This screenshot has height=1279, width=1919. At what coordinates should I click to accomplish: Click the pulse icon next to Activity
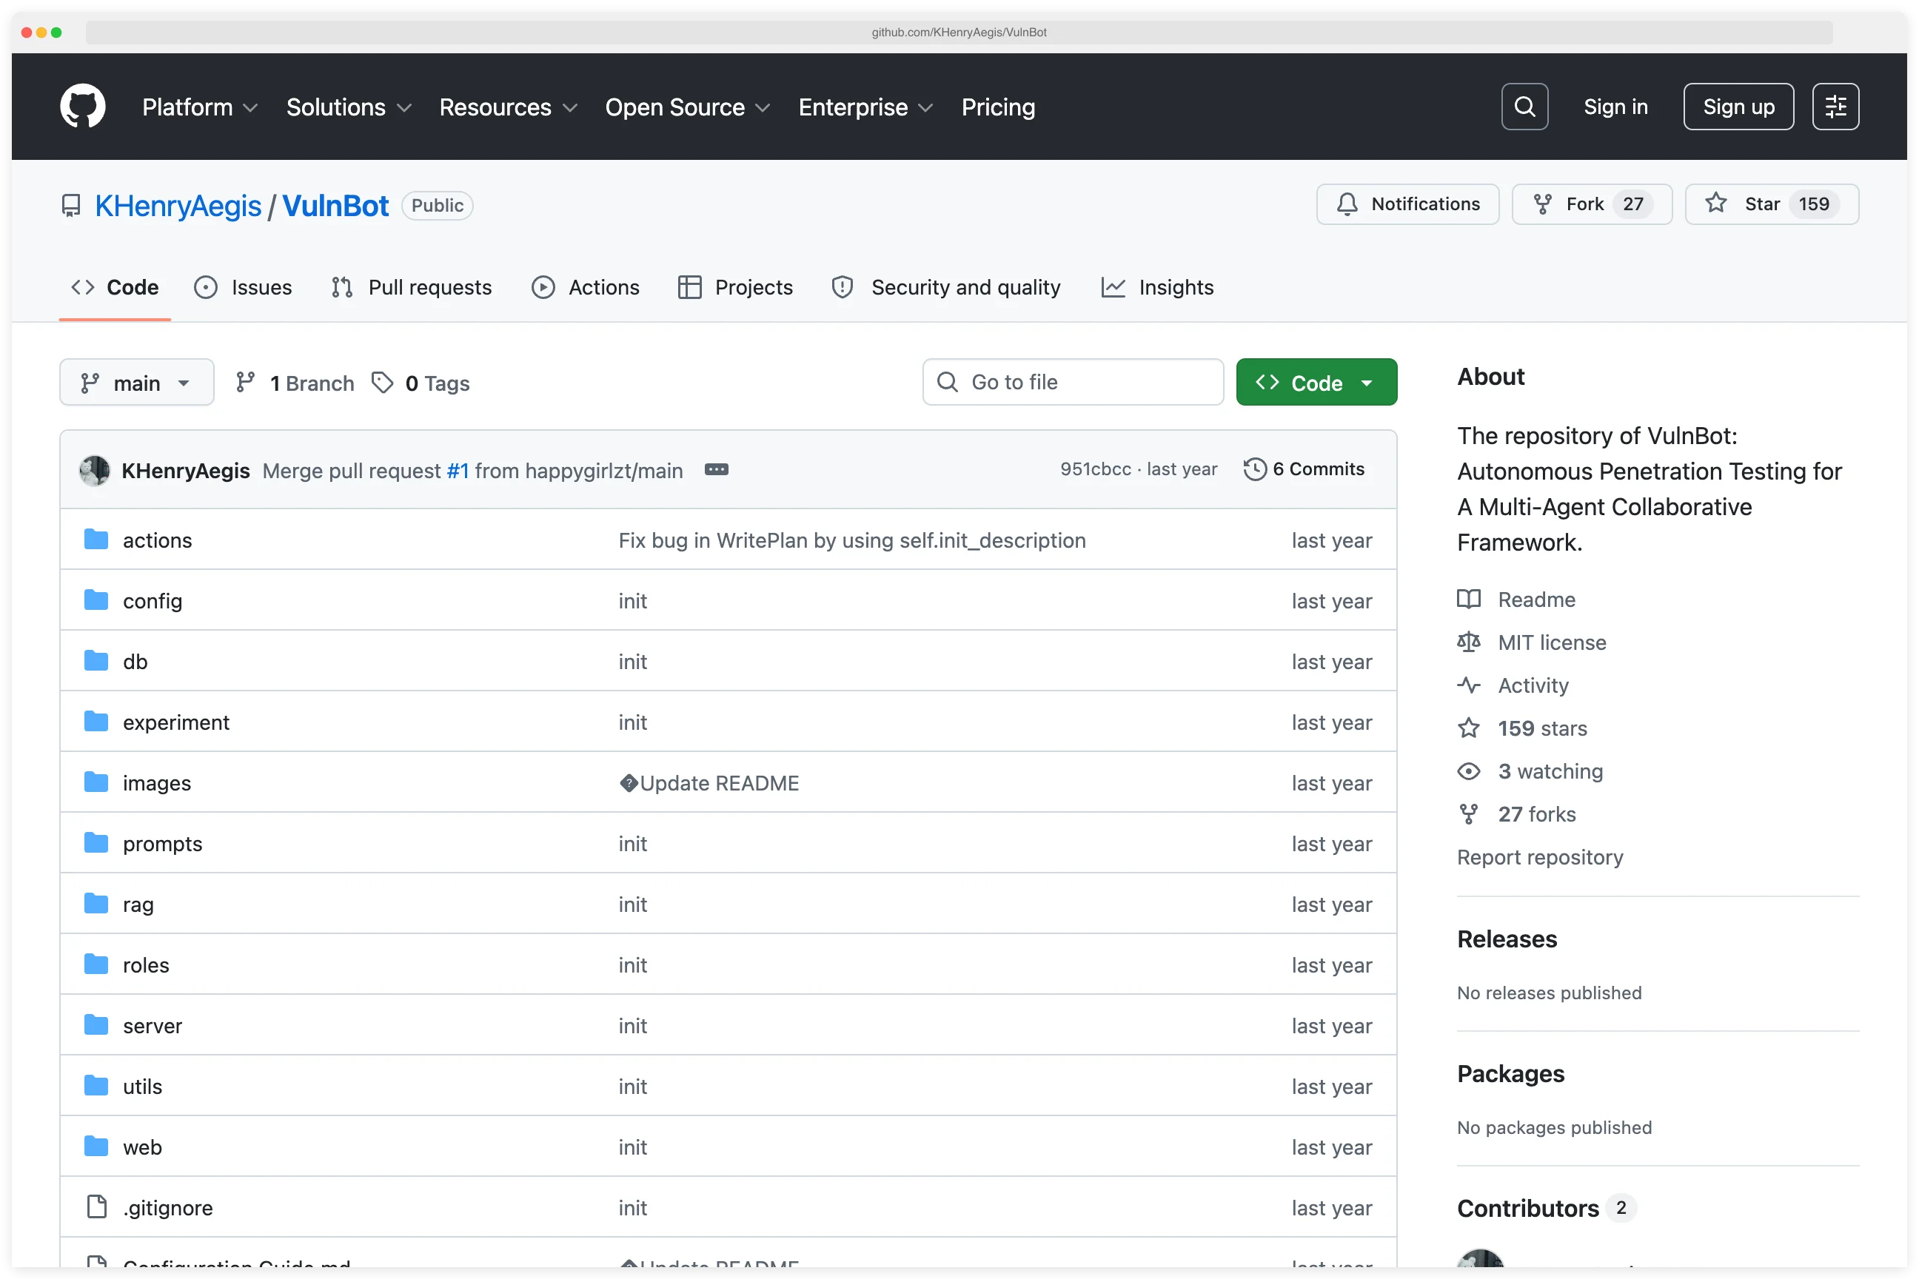[1469, 685]
